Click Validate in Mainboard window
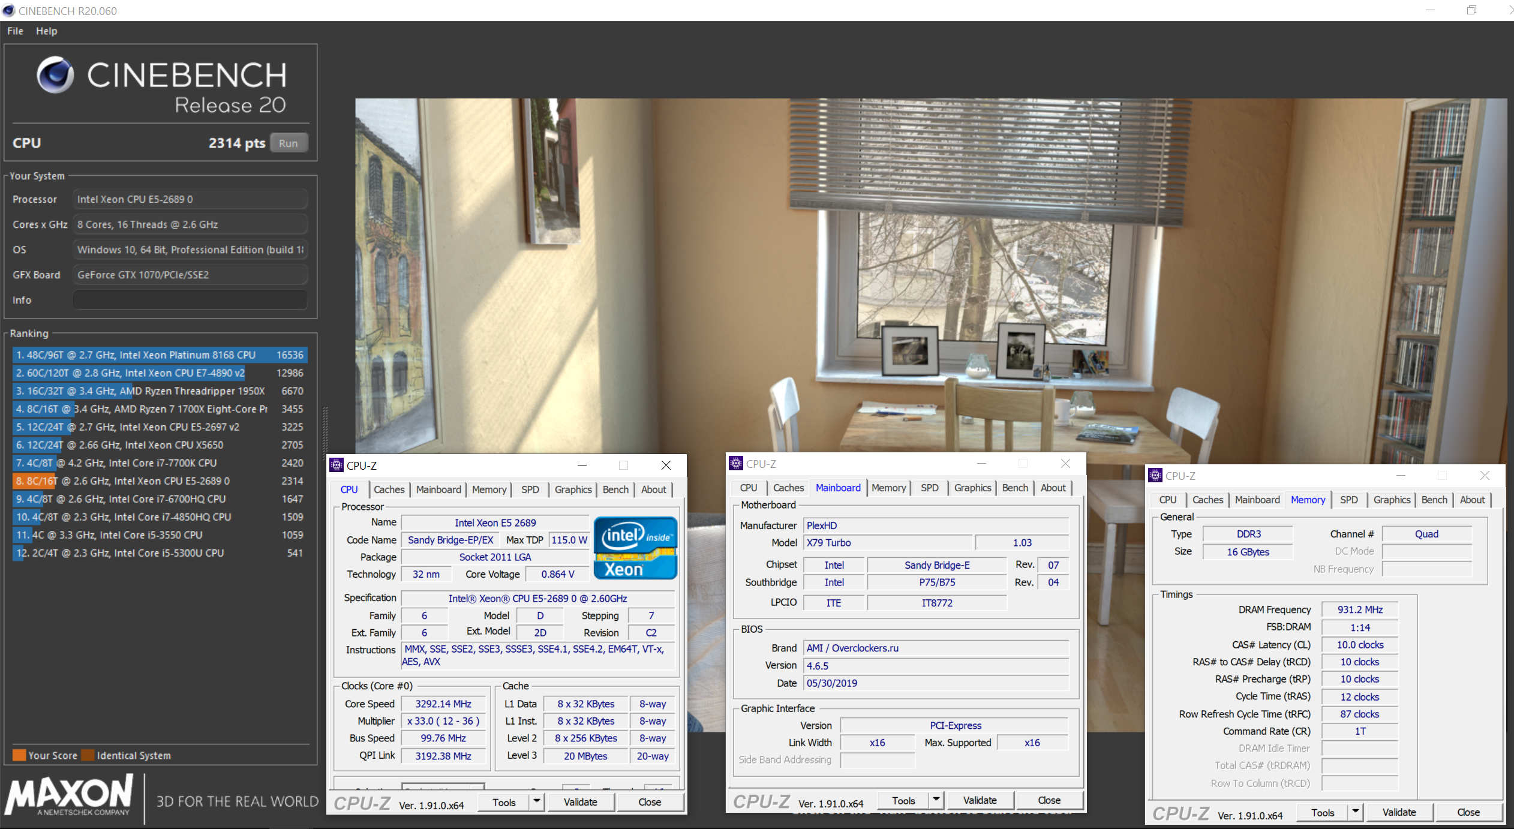The height and width of the screenshot is (829, 1514). click(x=980, y=800)
